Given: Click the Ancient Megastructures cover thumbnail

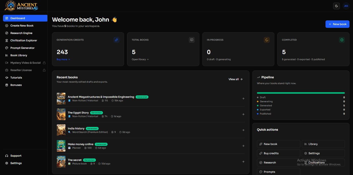Looking at the screenshot, I should 61,98.
